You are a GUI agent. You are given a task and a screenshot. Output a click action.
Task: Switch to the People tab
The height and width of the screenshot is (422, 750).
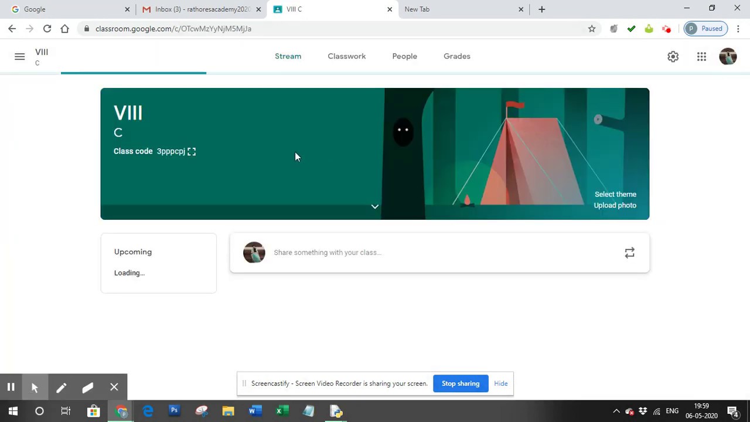coord(404,56)
